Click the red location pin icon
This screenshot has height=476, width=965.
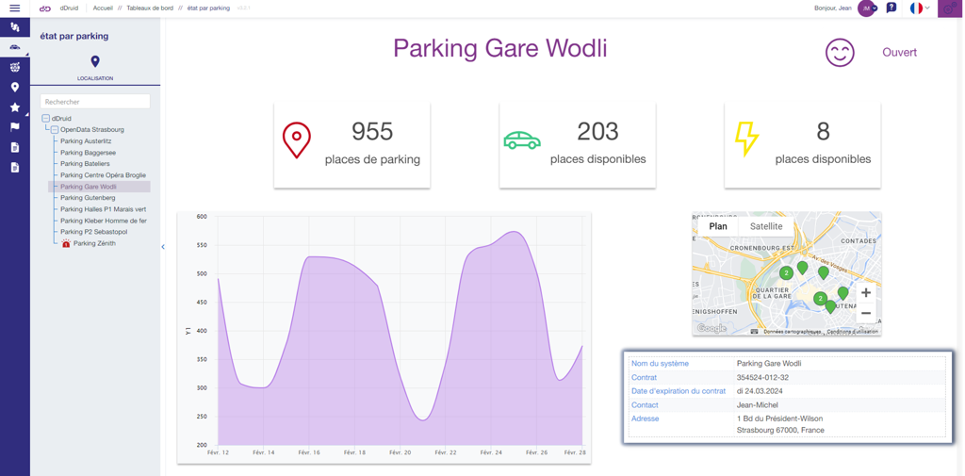[x=296, y=140]
